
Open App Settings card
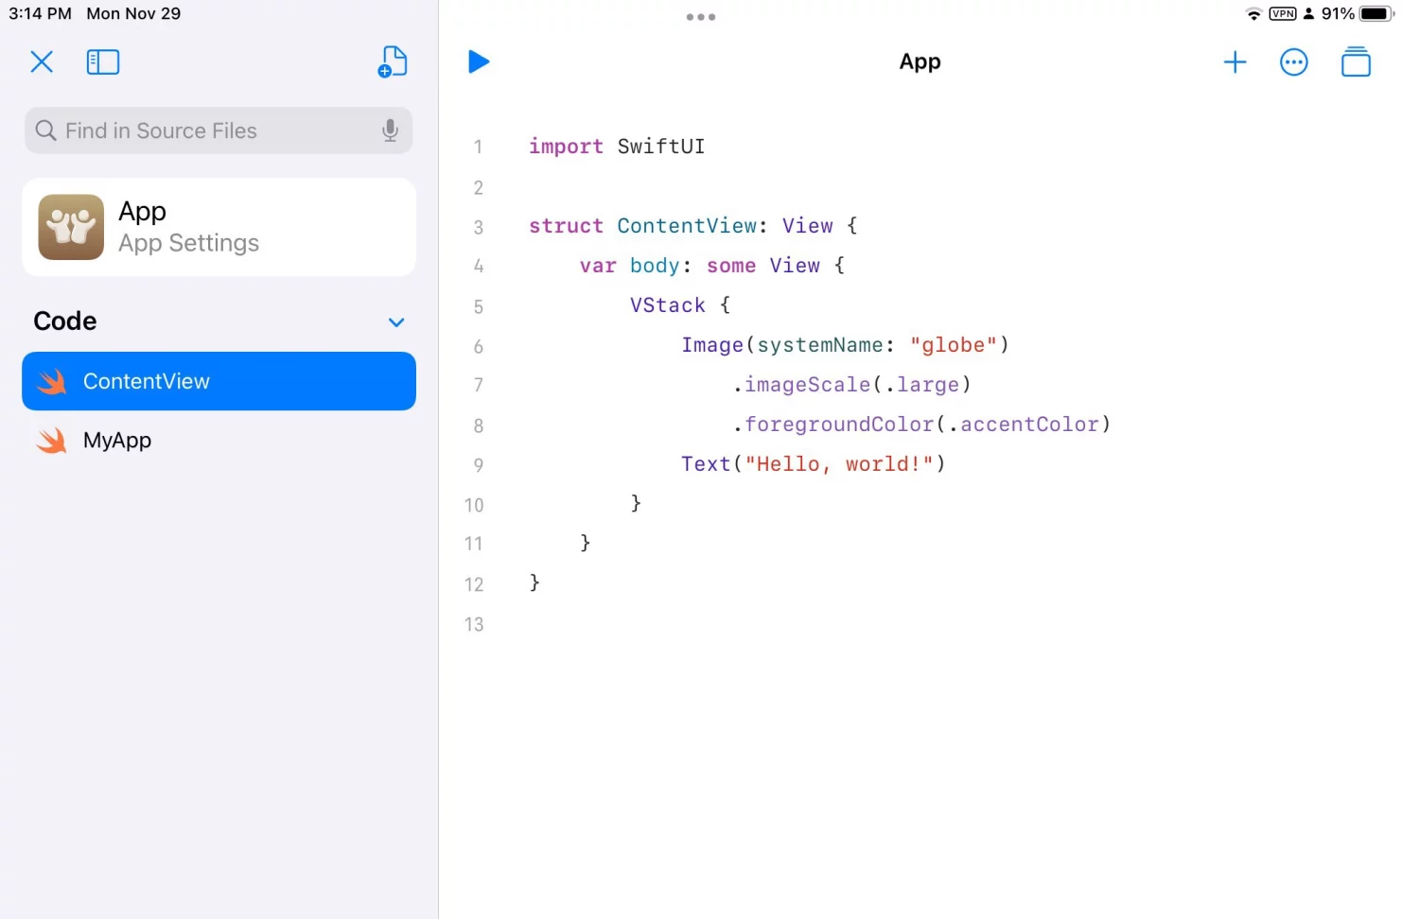point(219,227)
